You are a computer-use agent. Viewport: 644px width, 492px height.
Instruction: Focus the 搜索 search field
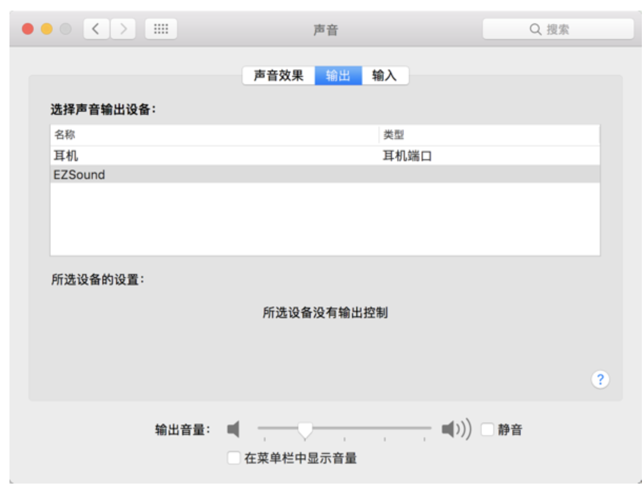(558, 29)
